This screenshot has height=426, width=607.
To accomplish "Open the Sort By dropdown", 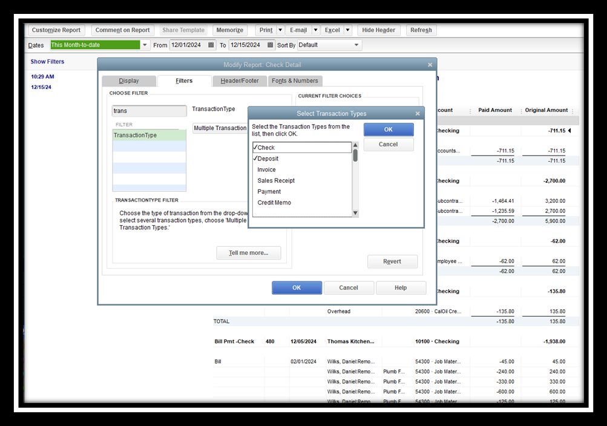I will (356, 45).
